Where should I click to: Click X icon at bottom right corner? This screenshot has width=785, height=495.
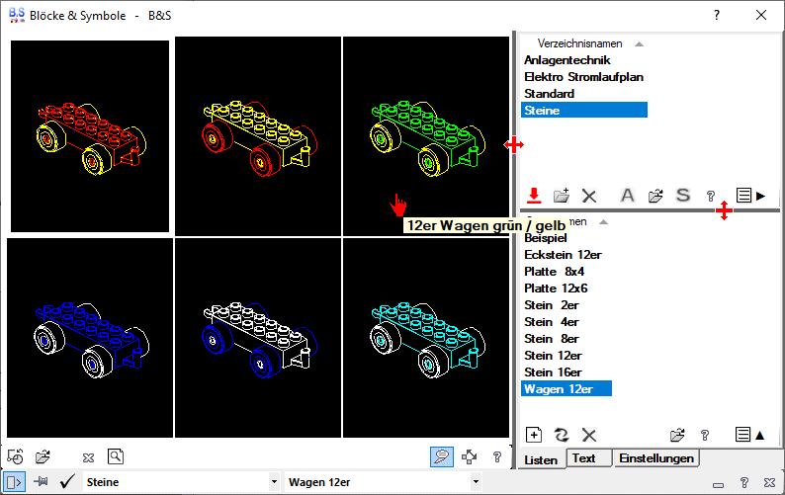(770, 482)
